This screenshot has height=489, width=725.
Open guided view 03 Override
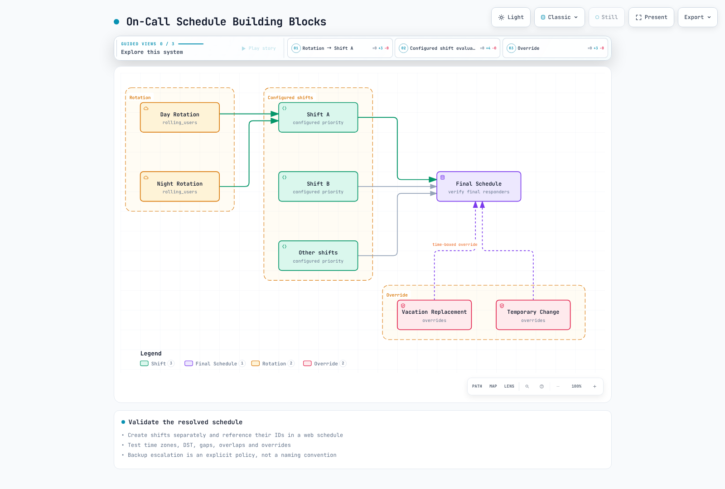555,48
